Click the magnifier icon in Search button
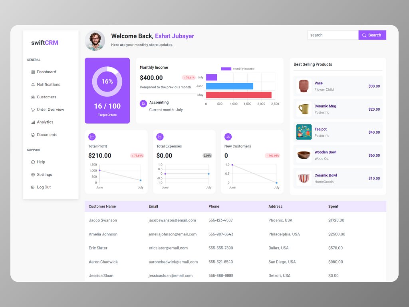 [364, 35]
